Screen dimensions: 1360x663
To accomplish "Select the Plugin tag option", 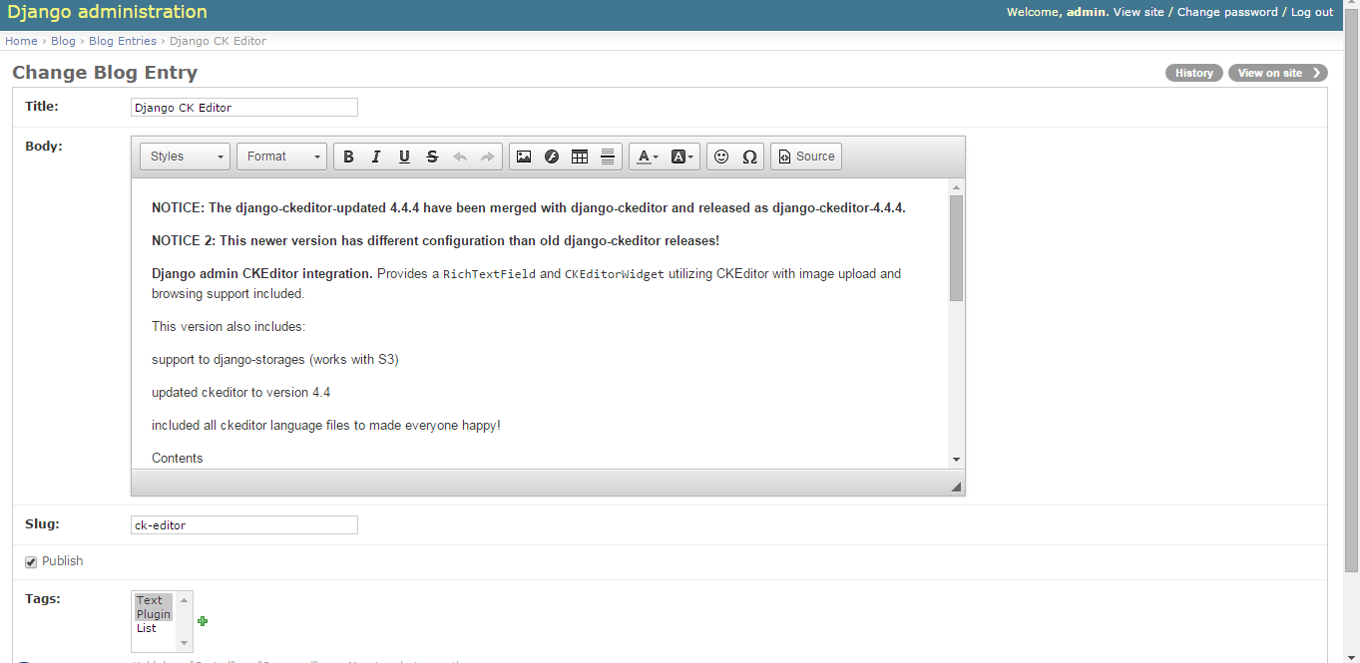I will [154, 614].
